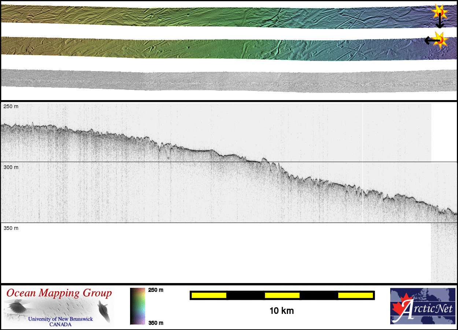Click the sun icon with left-pointing arrow
Screen dimensions: 458x330
pos(440,39)
